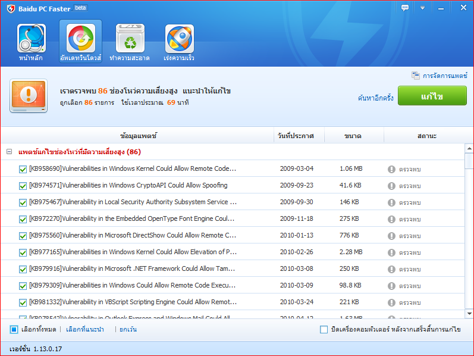The height and width of the screenshot is (356, 474).
Task: Select the KB972270 Embedded OpenType Font title
Action: tap(132, 218)
